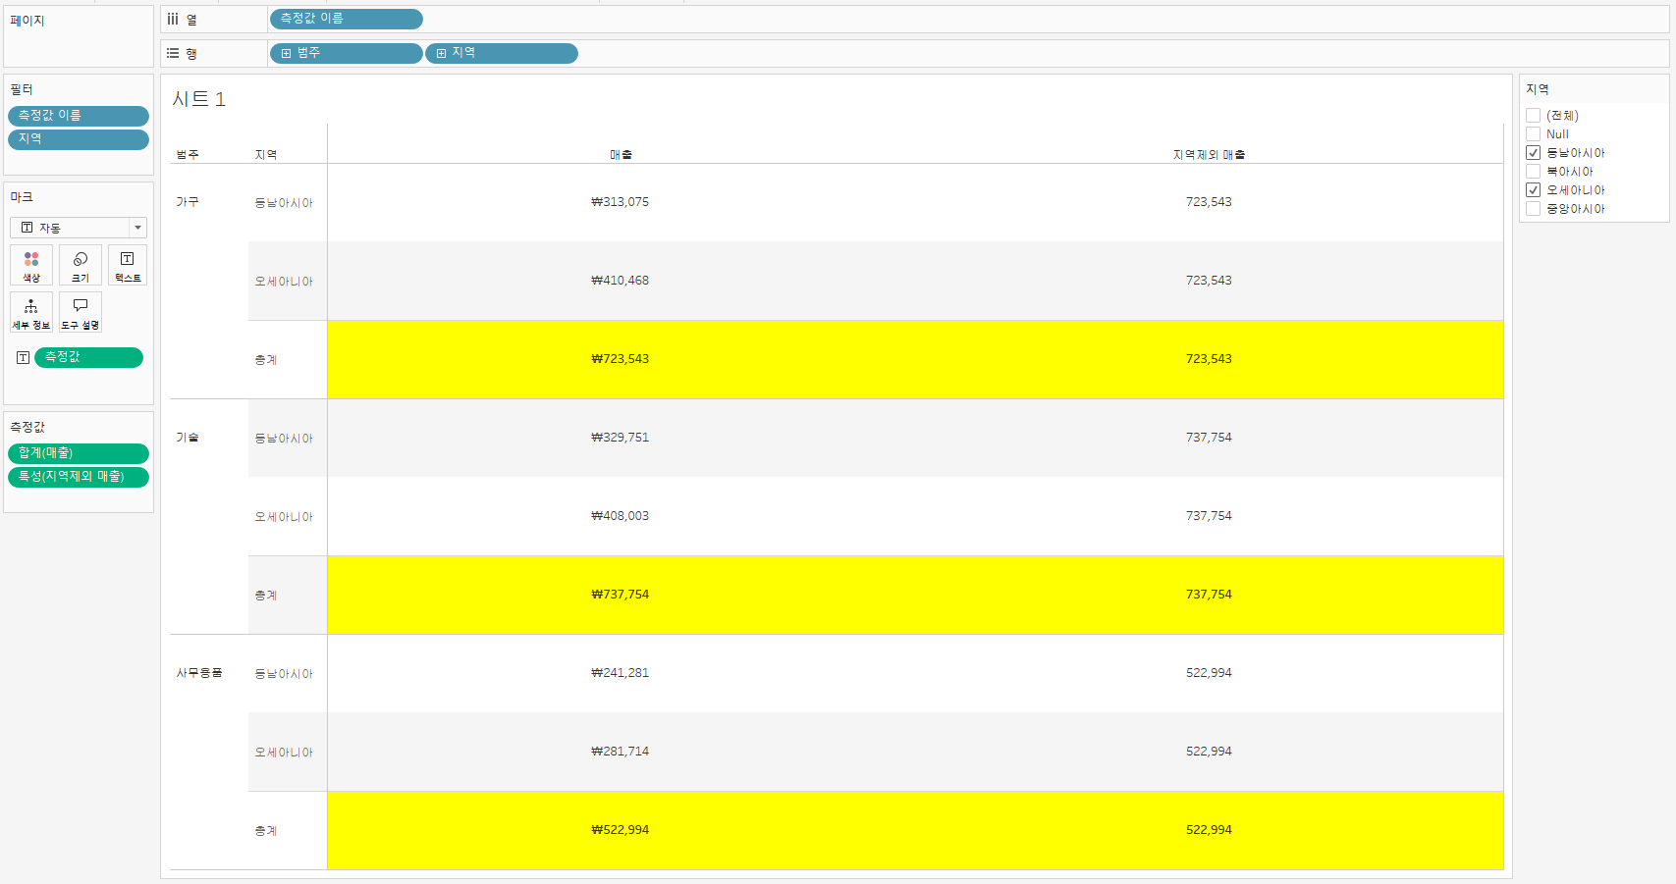Viewport: 1676px width, 884px height.
Task: Open the 색상 (color) marks button
Action: [x=31, y=265]
